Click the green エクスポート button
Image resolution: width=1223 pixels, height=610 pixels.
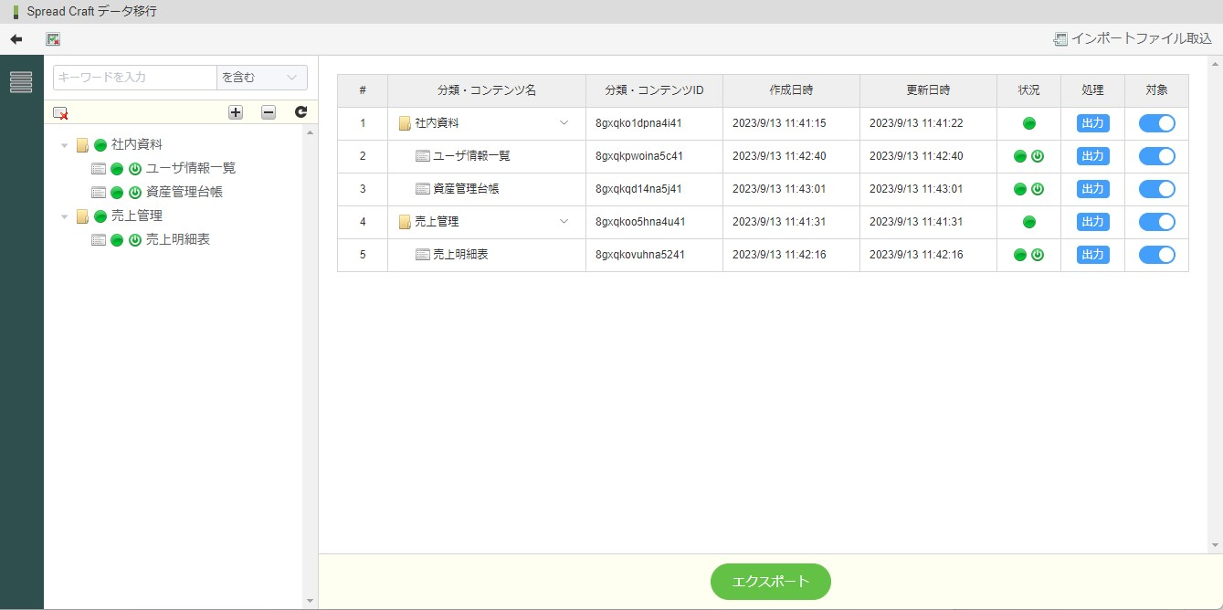[x=770, y=582]
